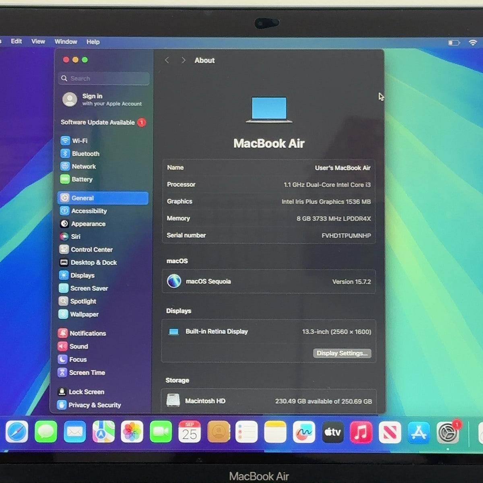The width and height of the screenshot is (483, 483).
Task: Go forward with the right chevron
Action: click(183, 60)
